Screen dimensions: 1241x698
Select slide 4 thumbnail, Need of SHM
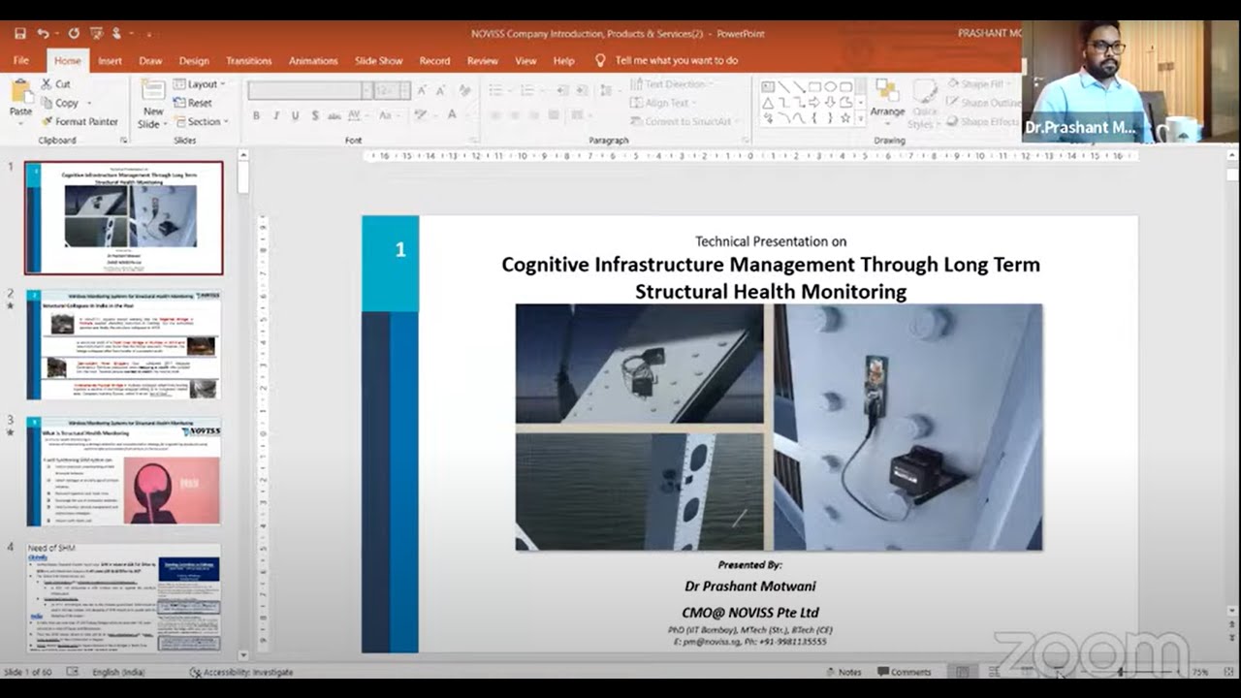[x=124, y=598]
